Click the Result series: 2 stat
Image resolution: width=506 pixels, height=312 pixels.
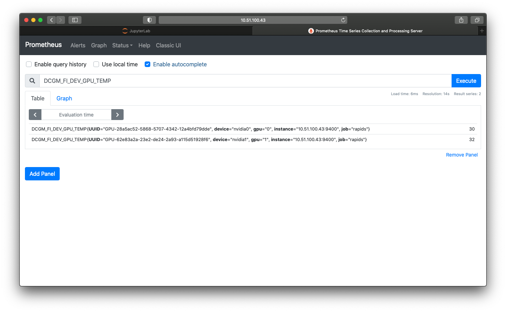coord(467,94)
